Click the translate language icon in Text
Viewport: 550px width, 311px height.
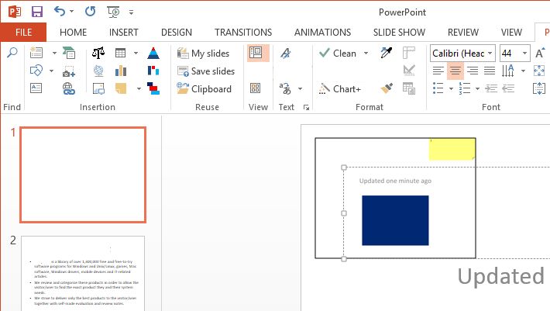(x=285, y=88)
